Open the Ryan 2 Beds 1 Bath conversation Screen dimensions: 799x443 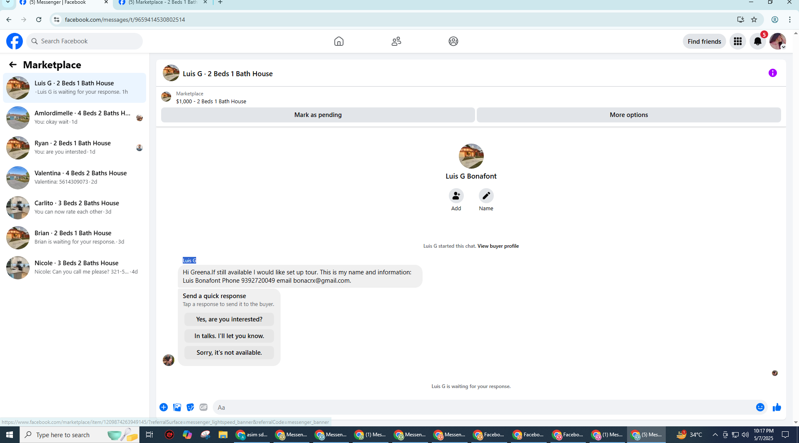click(x=75, y=148)
